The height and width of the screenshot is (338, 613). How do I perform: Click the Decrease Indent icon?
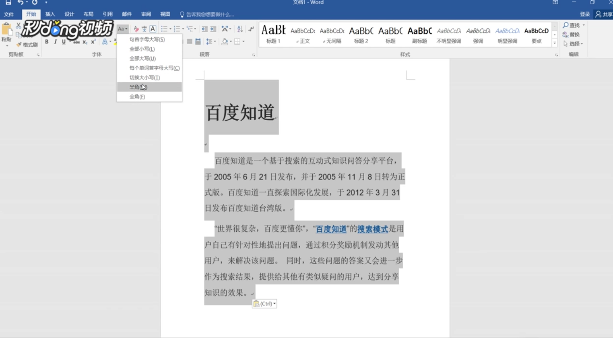tap(204, 29)
